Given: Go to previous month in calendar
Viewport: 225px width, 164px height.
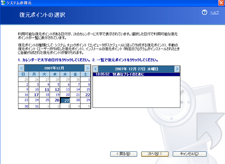Looking at the screenshot, I should tap(22, 68).
